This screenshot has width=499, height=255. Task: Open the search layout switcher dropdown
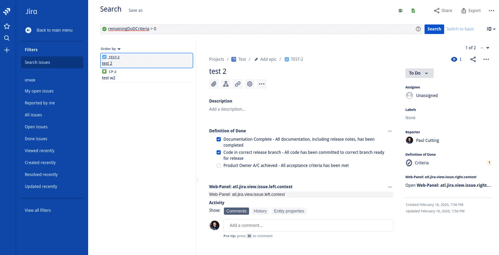click(x=491, y=29)
